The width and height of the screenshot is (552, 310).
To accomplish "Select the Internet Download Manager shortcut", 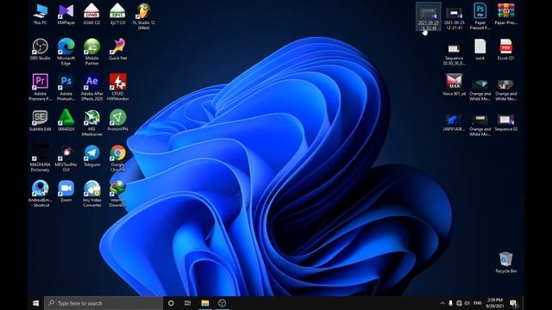I will click(x=117, y=193).
